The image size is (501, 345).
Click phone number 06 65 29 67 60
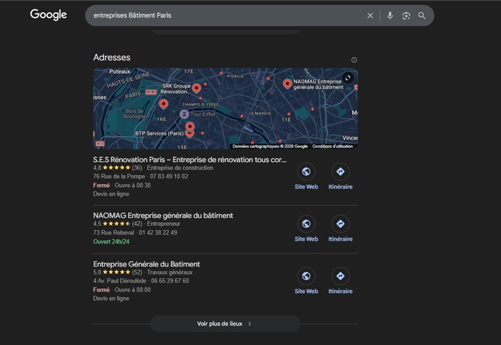(x=170, y=281)
